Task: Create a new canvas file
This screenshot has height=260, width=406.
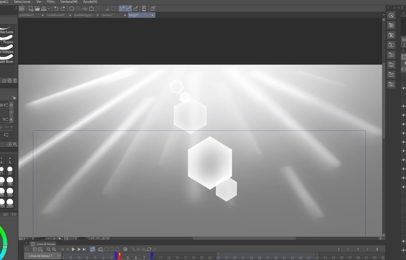Action: pyautogui.click(x=31, y=8)
